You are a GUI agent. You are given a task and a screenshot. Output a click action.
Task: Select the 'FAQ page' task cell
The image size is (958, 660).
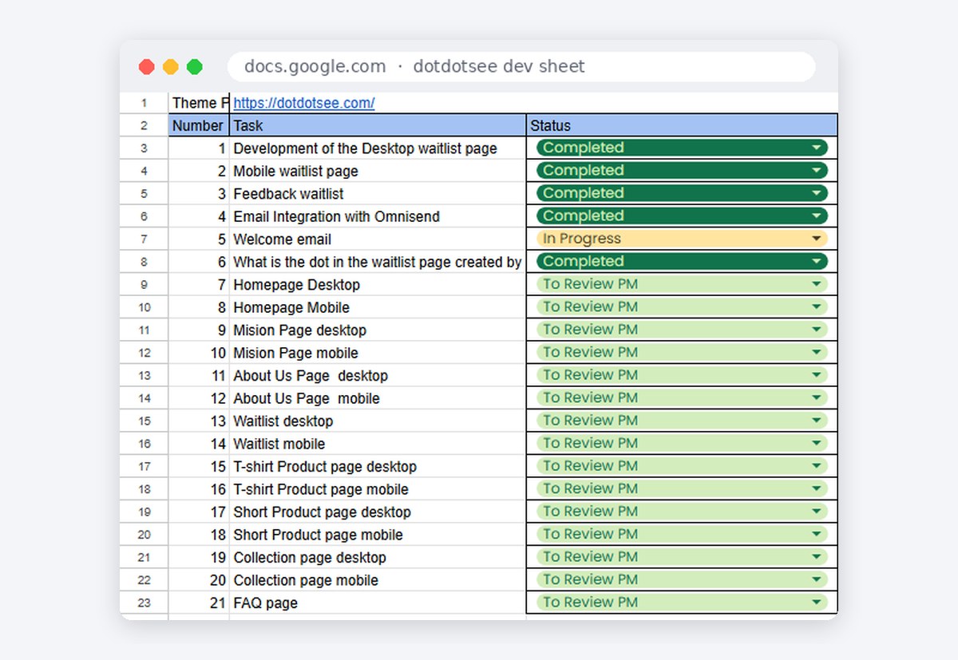(x=378, y=603)
